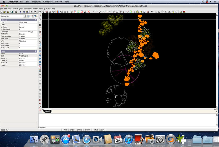Select the Rectangle draw tool
This screenshot has height=147, width=219.
[x=117, y=12]
